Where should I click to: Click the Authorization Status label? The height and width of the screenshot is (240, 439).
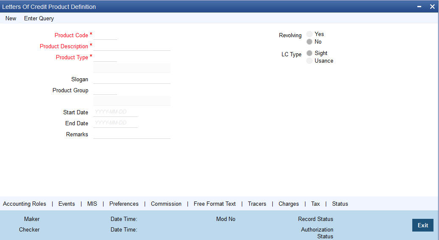(317, 233)
